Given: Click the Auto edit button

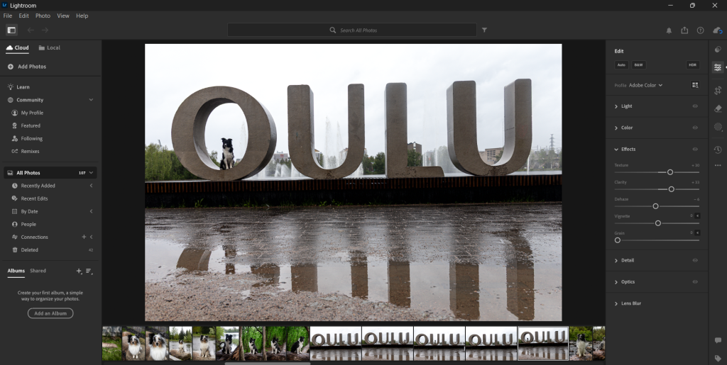Looking at the screenshot, I should tap(621, 64).
